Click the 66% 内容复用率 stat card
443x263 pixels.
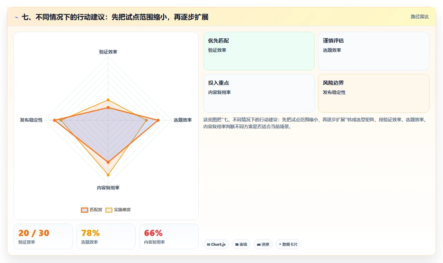(169, 236)
